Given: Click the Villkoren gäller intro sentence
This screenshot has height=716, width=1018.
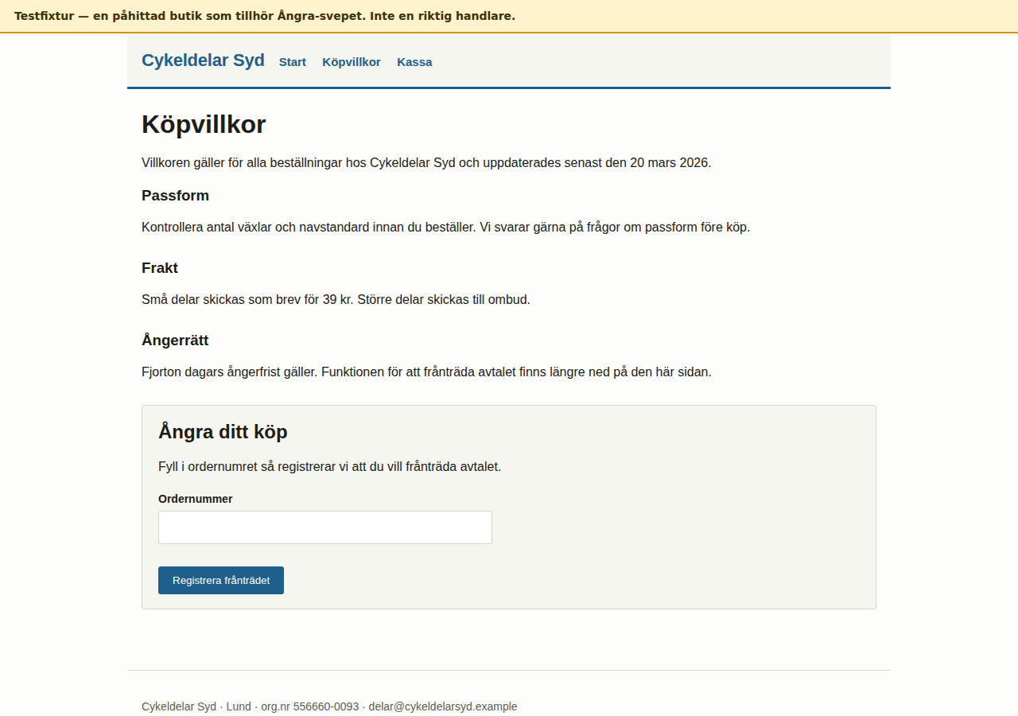Looking at the screenshot, I should [426, 163].
